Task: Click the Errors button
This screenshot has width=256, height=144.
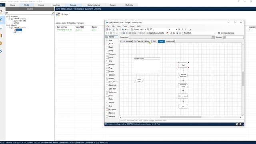Action: pos(131,33)
